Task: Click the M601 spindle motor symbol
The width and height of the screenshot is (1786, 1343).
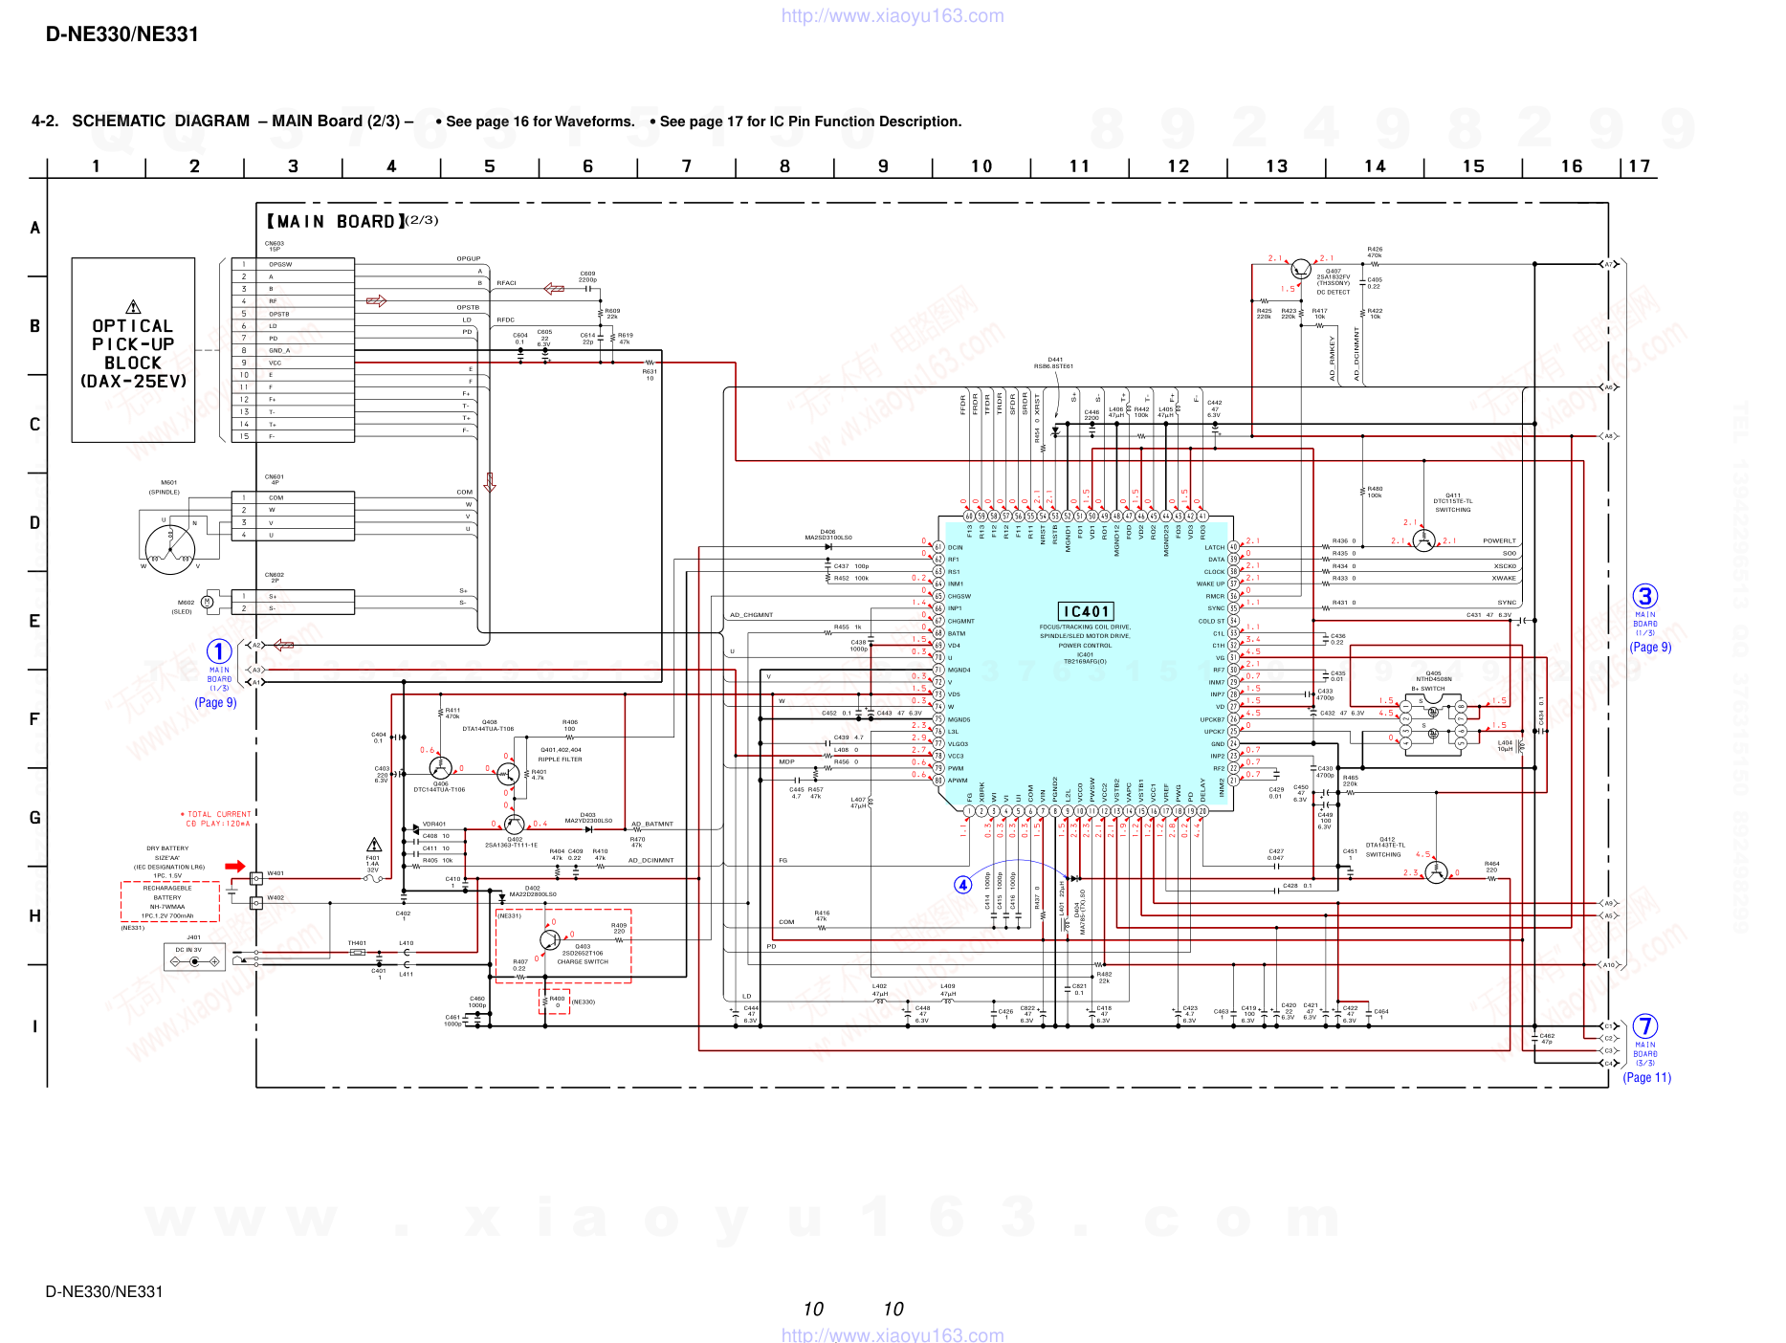Action: pos(170,549)
